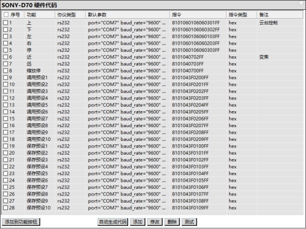
Task: Click default parameters cell in row 10
Action: pyautogui.click(x=127, y=84)
